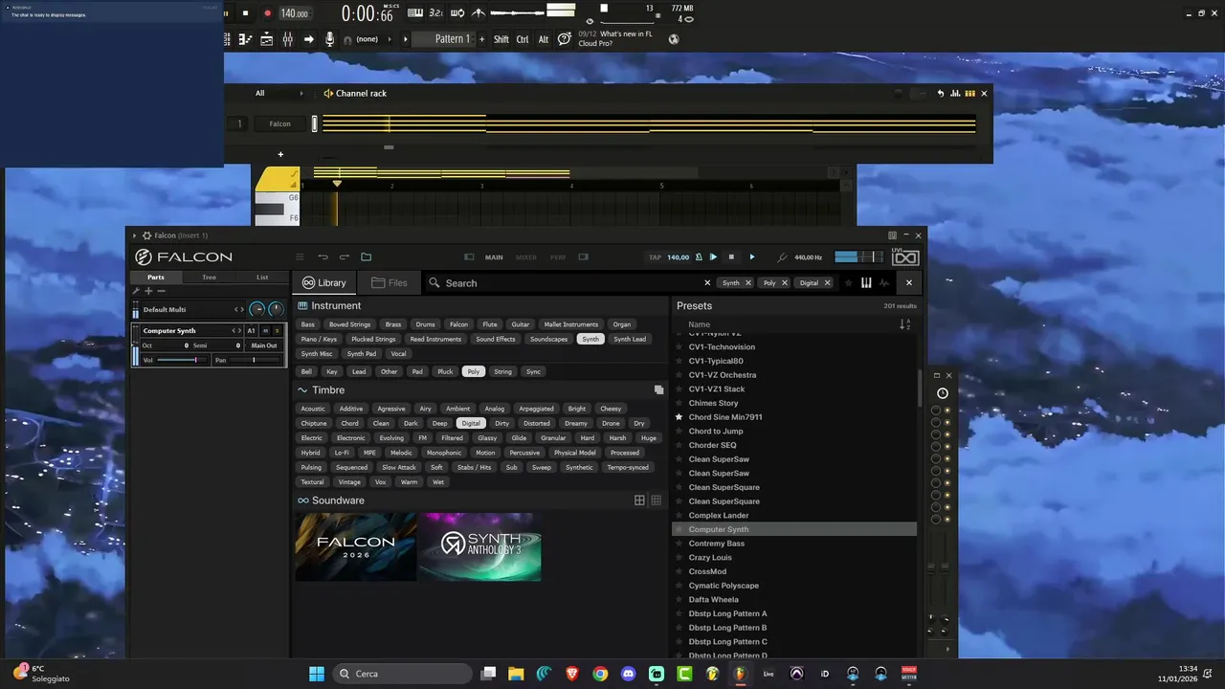This screenshot has width=1225, height=689.
Task: Open the Synth Anthology 3 soundware thumbnail
Action: coord(479,547)
